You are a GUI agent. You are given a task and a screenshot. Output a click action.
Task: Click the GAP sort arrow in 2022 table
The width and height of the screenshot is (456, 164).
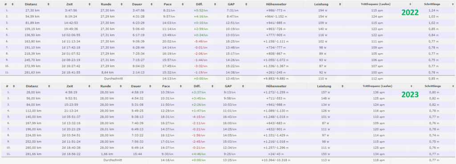point(246,4)
